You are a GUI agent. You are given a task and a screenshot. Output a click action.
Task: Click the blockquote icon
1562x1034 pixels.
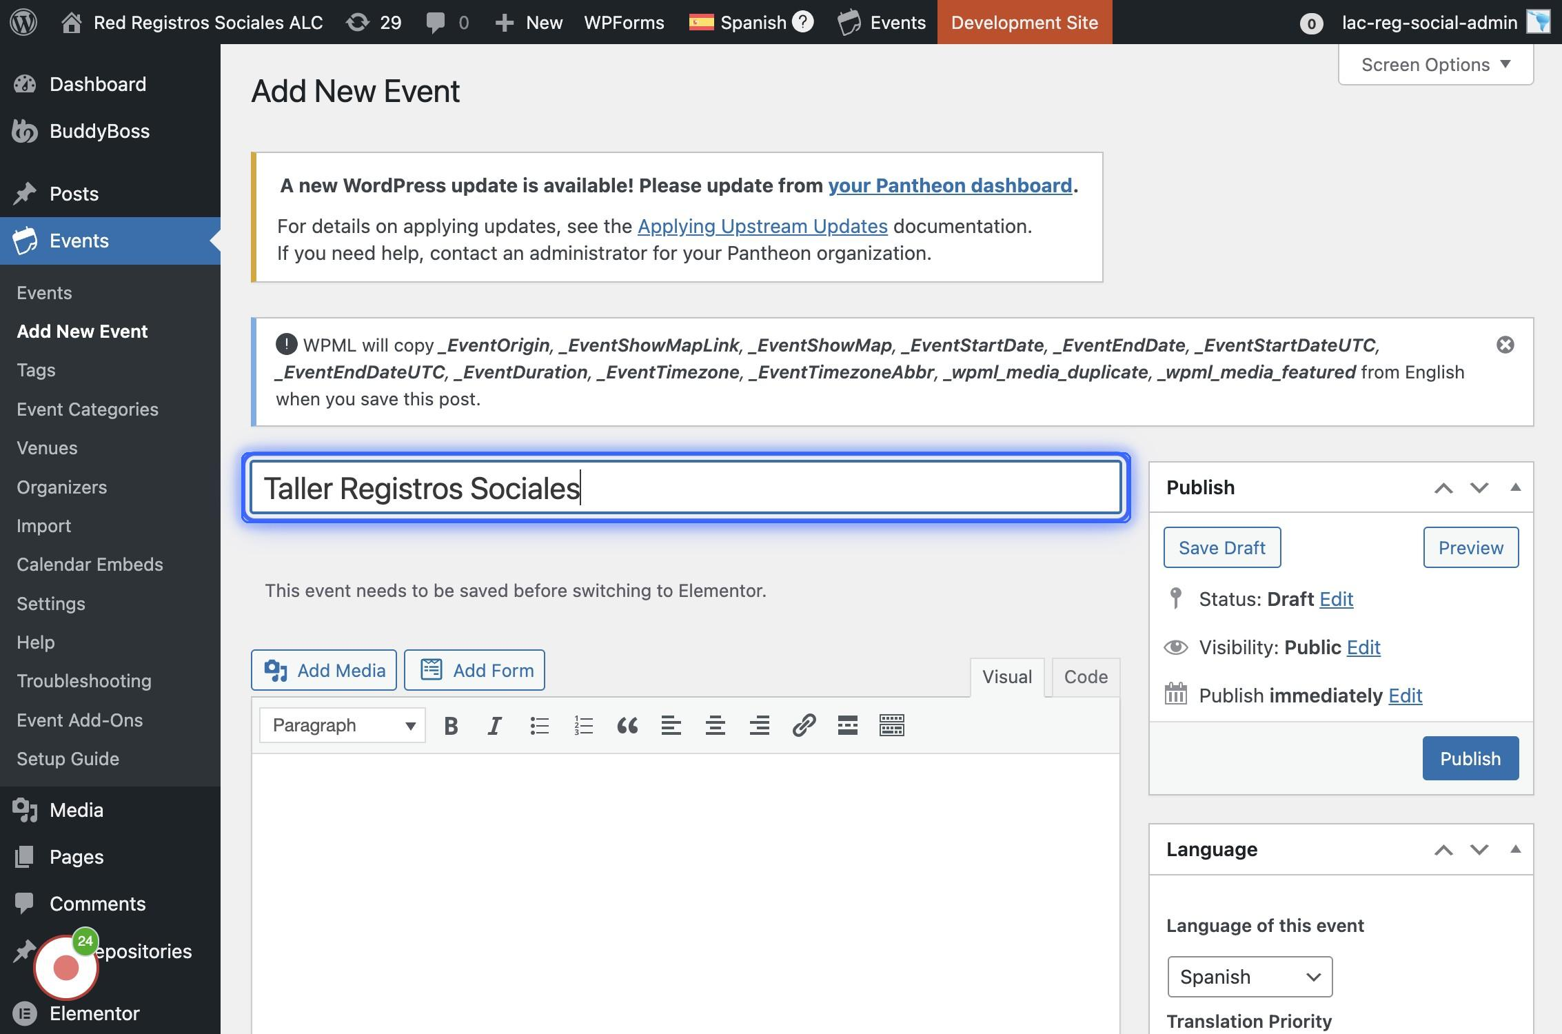coord(627,725)
